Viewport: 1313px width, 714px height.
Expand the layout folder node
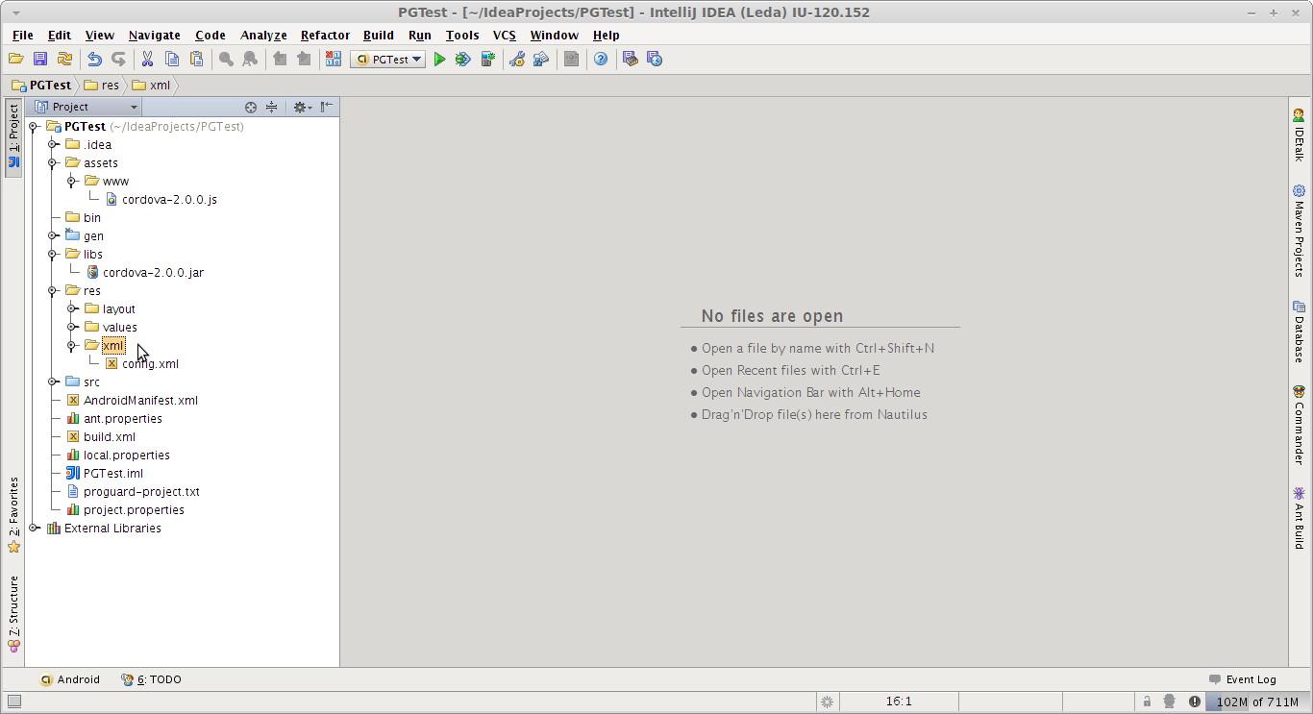click(72, 308)
